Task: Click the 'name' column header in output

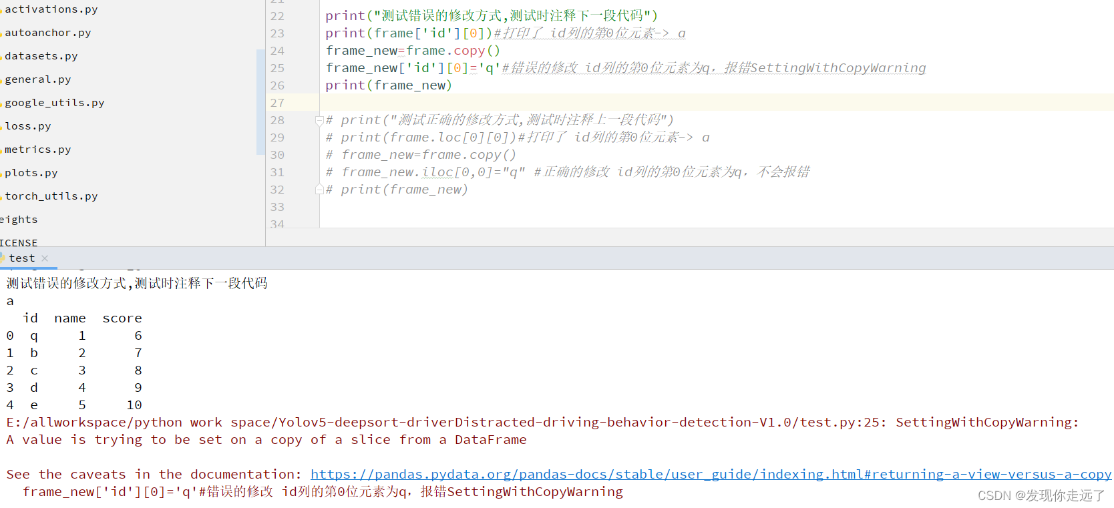Action: click(70, 318)
